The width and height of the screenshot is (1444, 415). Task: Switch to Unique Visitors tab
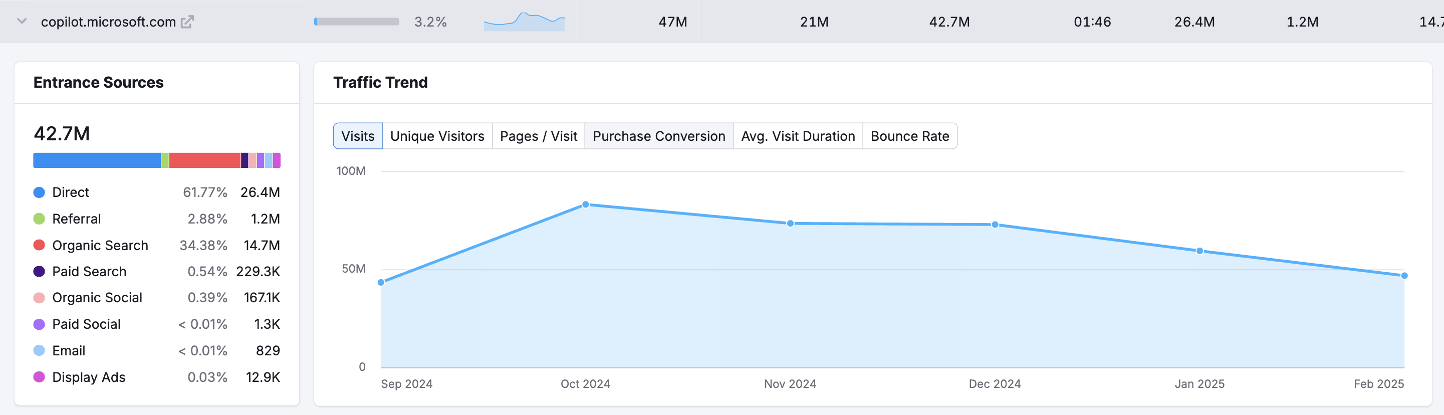point(437,136)
